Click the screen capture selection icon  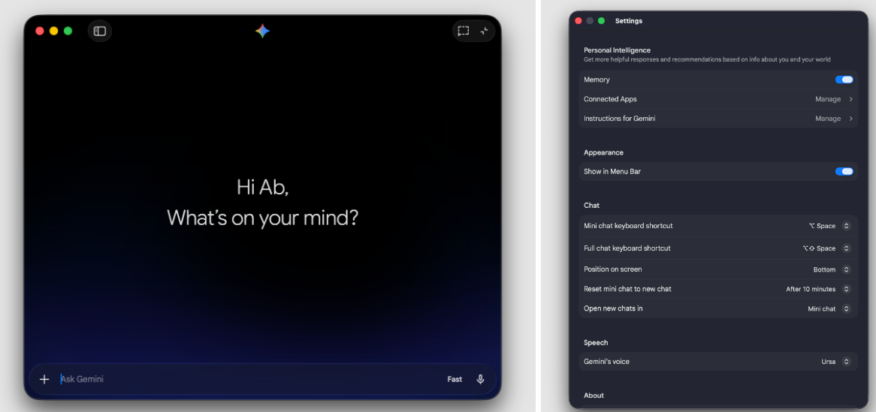point(464,31)
